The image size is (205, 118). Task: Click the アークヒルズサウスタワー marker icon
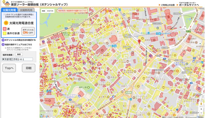(134, 97)
